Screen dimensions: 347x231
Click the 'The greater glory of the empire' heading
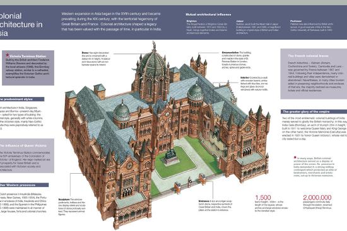pyautogui.click(x=306, y=111)
